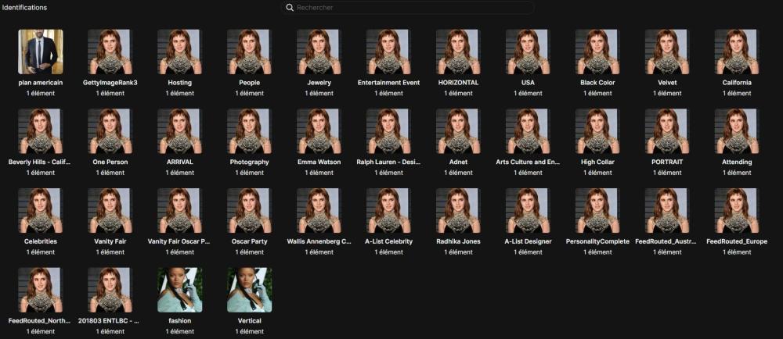783x339 pixels.
Task: Click the 'Entertainment Event' label
Action: tap(388, 82)
